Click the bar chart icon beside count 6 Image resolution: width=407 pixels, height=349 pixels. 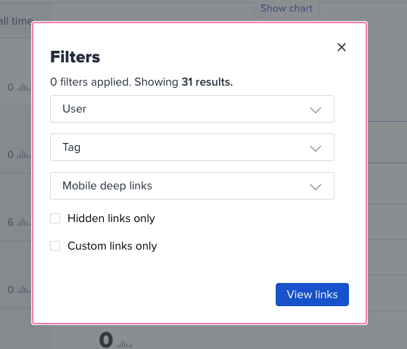pos(24,222)
